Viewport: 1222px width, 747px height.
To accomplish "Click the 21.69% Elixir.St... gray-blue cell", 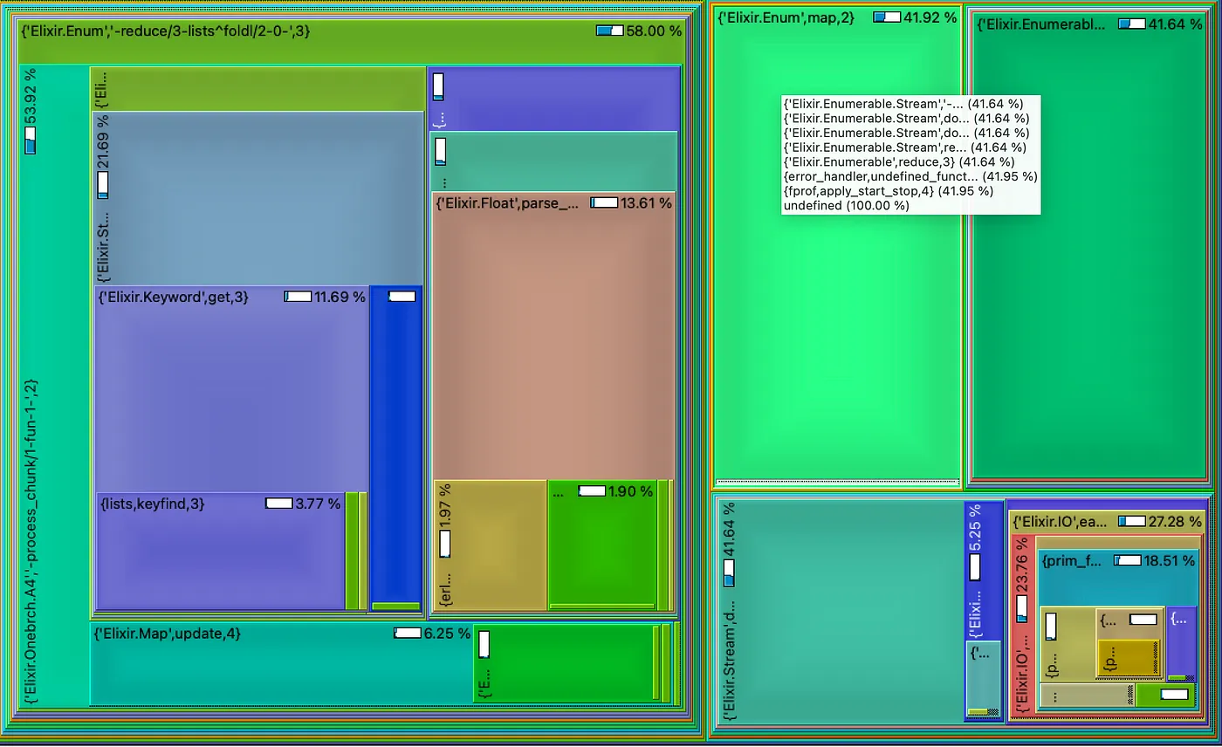I will click(x=257, y=196).
